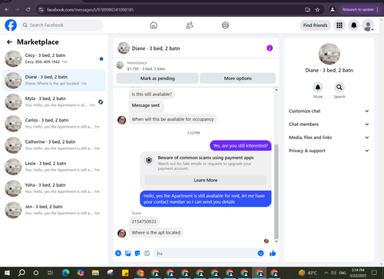Click Diane's large profile picture in right panel
384x279 pixels.
point(329,54)
